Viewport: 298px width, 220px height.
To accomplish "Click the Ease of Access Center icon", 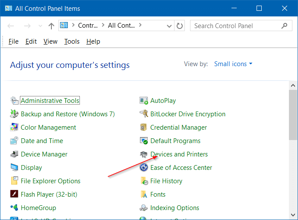I will click(144, 168).
